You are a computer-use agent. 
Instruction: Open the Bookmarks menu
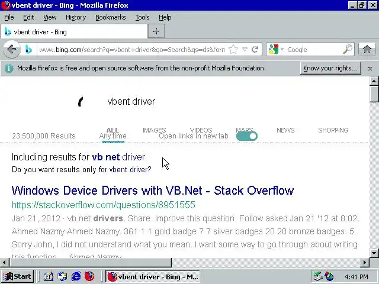tap(111, 17)
